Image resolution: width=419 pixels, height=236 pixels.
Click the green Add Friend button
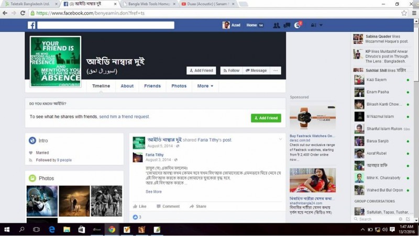(266, 118)
